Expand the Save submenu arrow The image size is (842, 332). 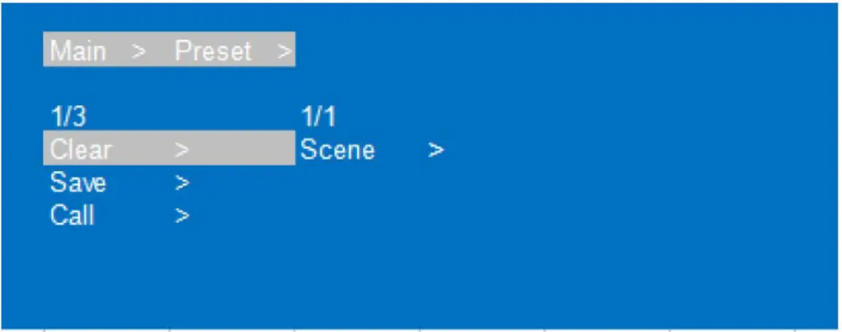pos(182,183)
